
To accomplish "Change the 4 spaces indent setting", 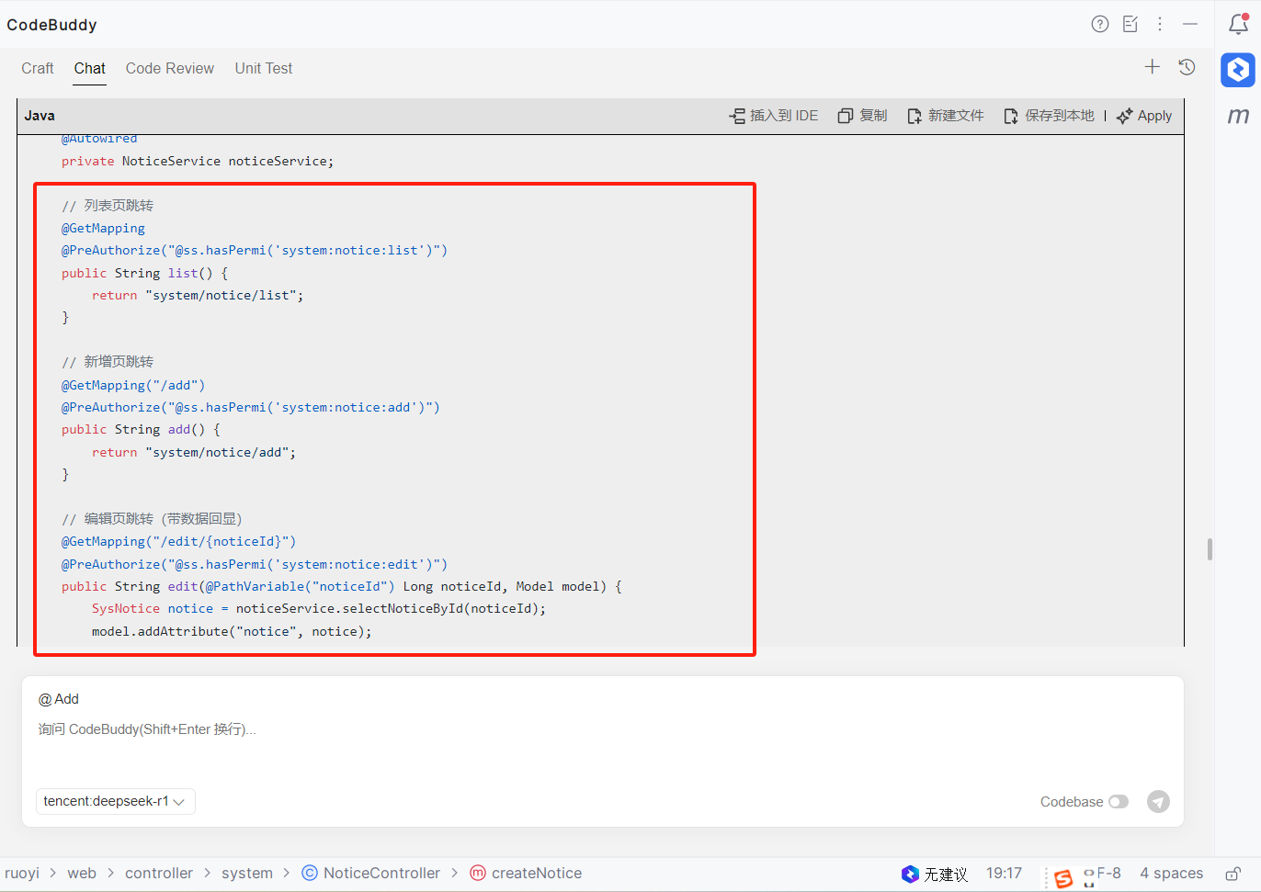I will point(1172,874).
